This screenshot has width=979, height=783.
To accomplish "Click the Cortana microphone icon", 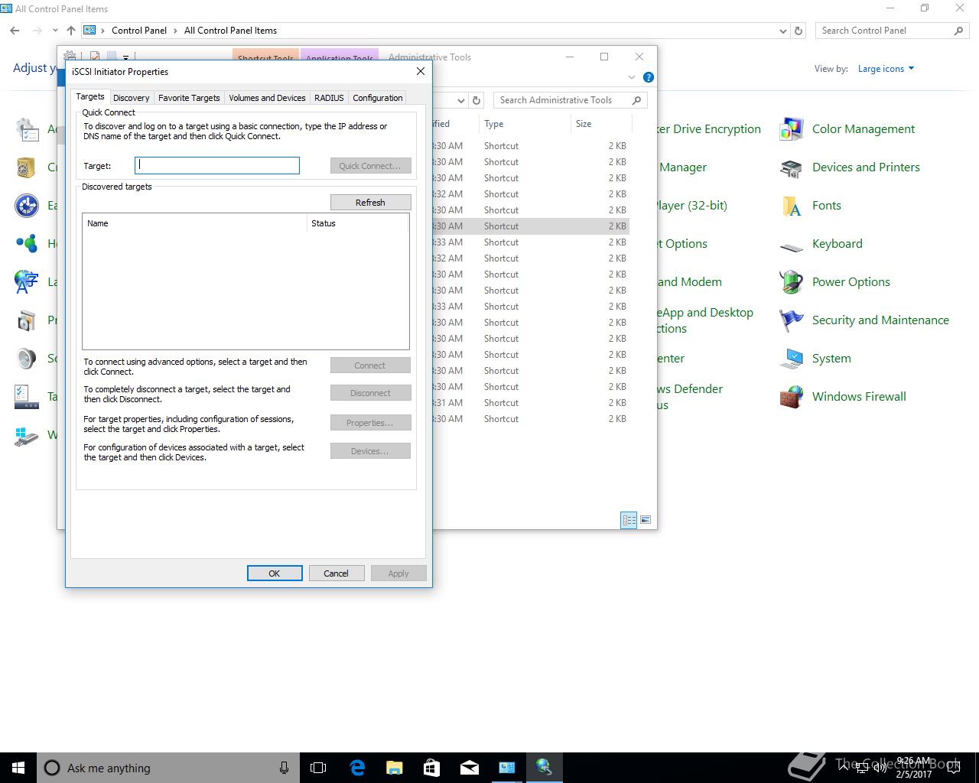I will point(284,768).
